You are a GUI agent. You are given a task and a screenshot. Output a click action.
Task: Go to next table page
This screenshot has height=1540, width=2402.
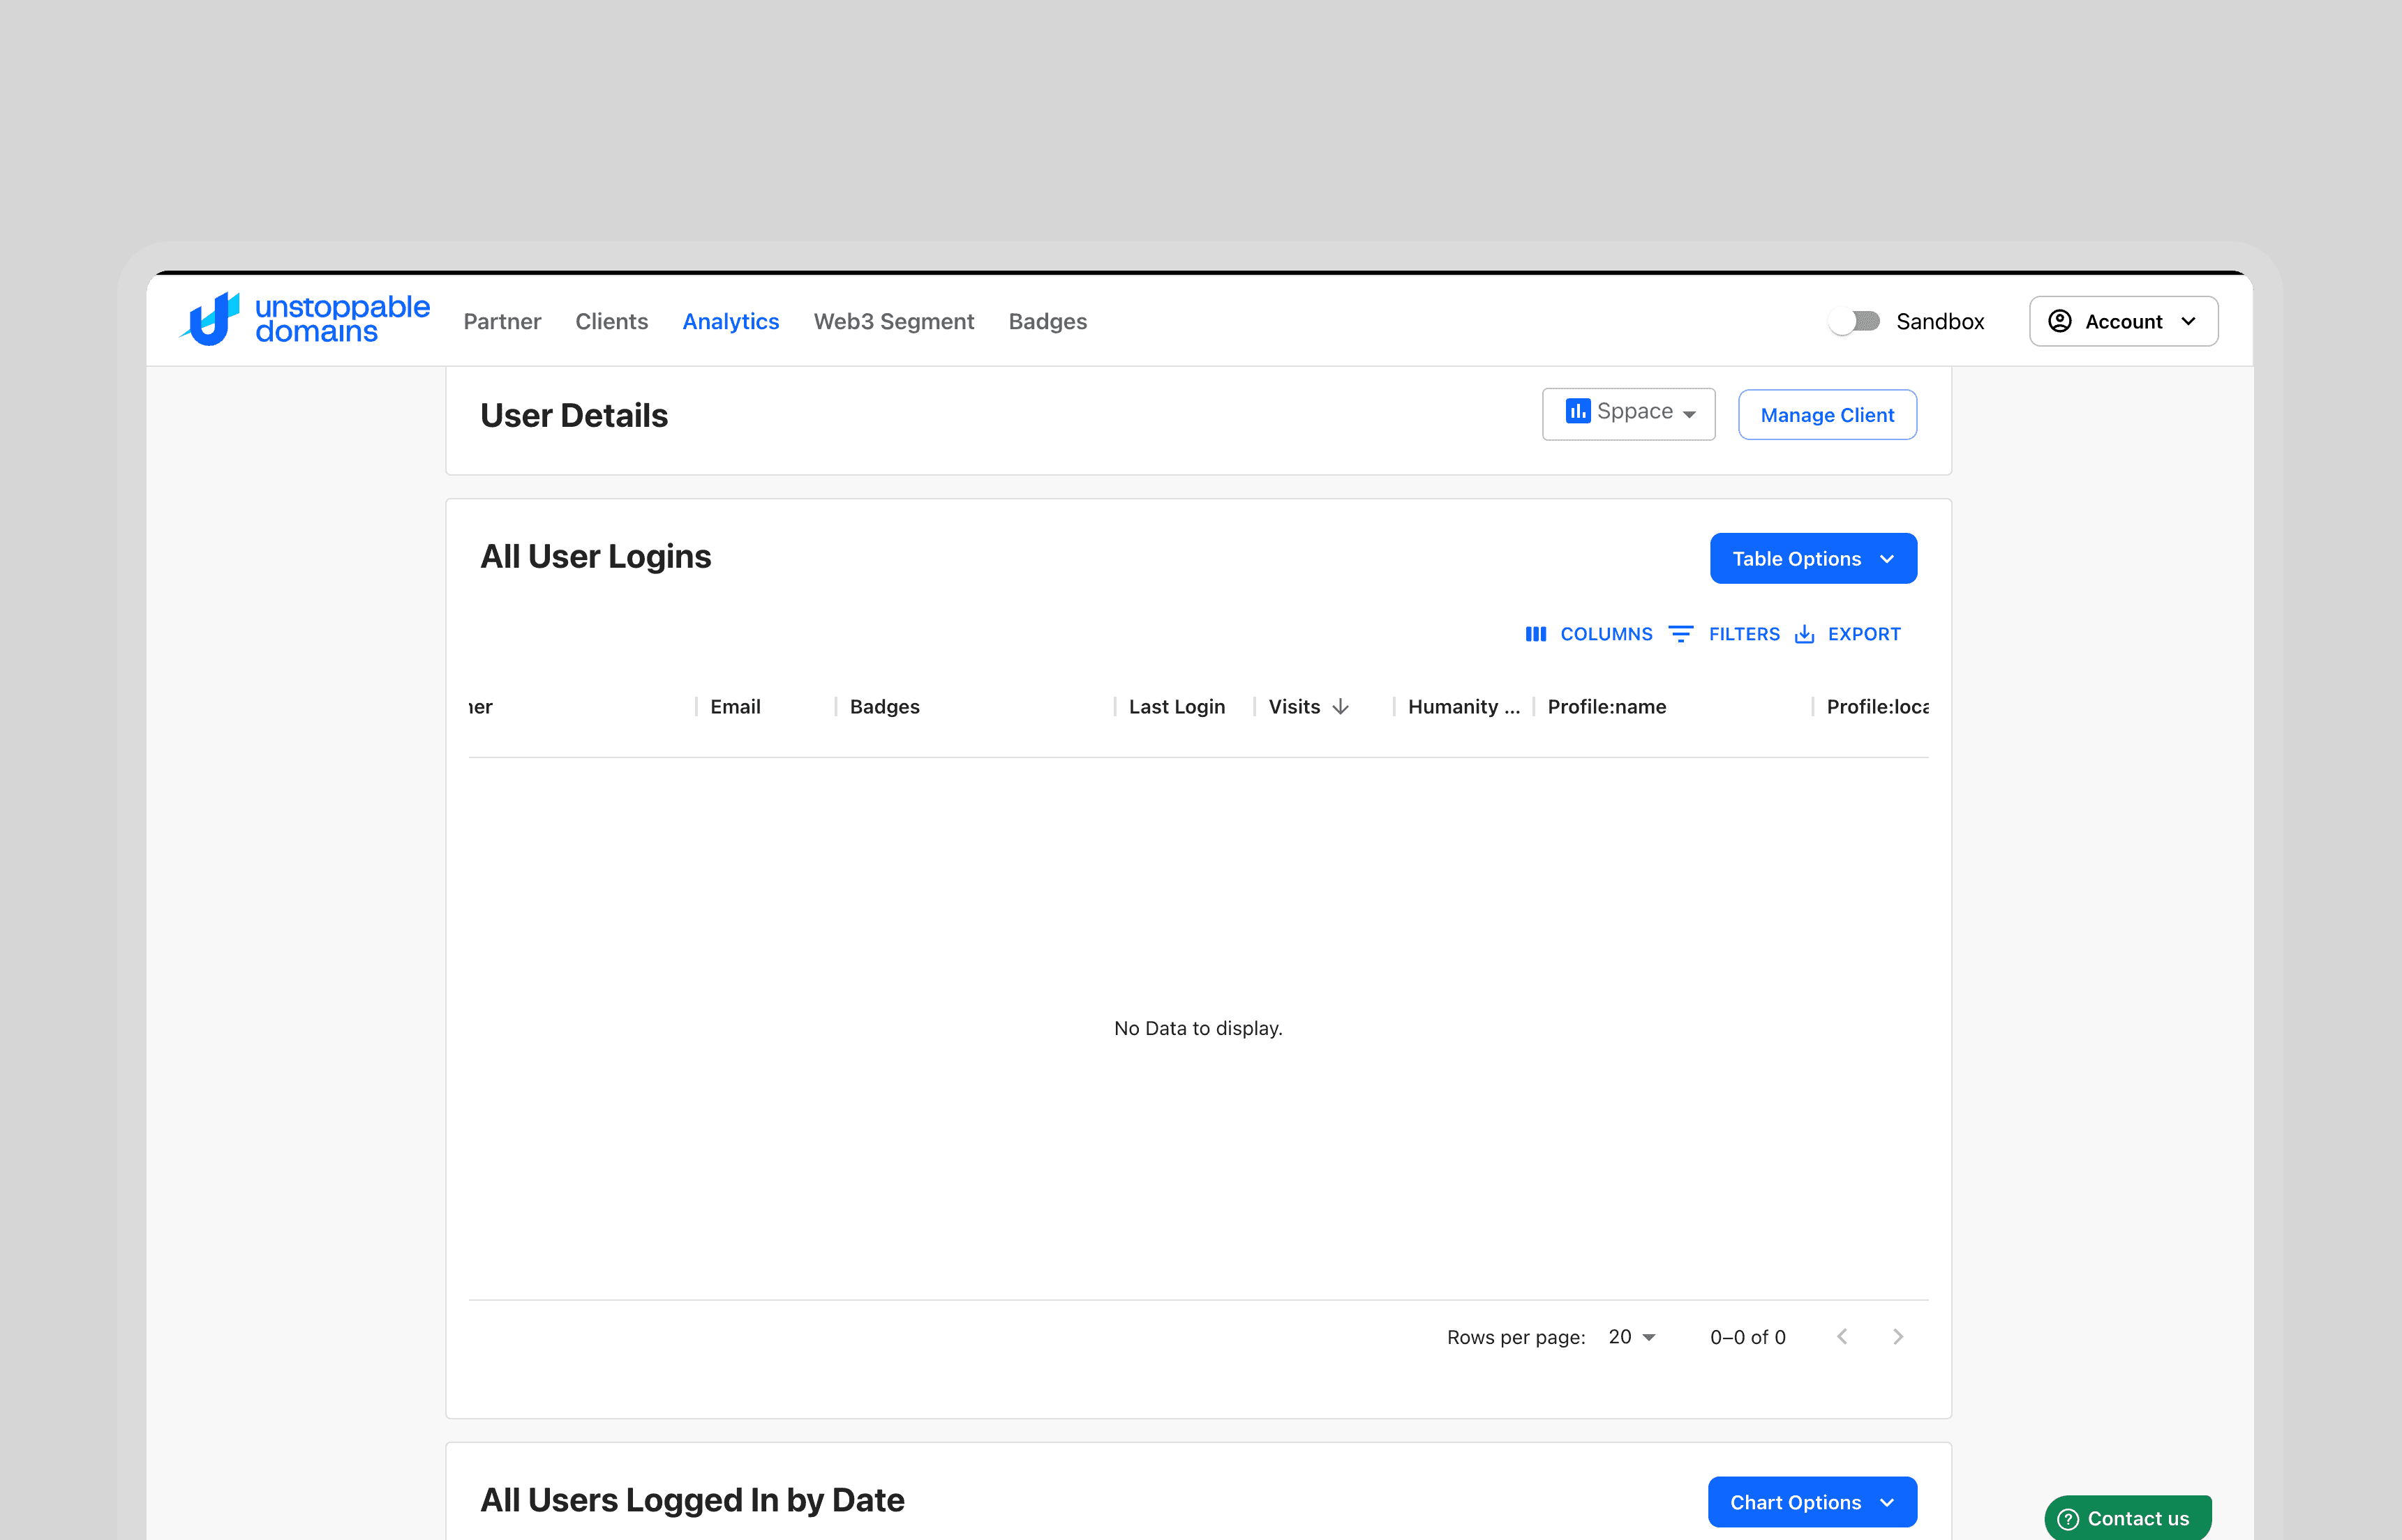coord(1897,1337)
